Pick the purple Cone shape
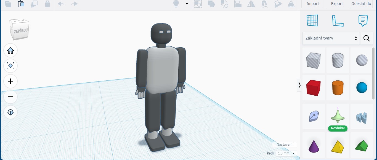Screen dimensions: 377x160 pos(314,145)
